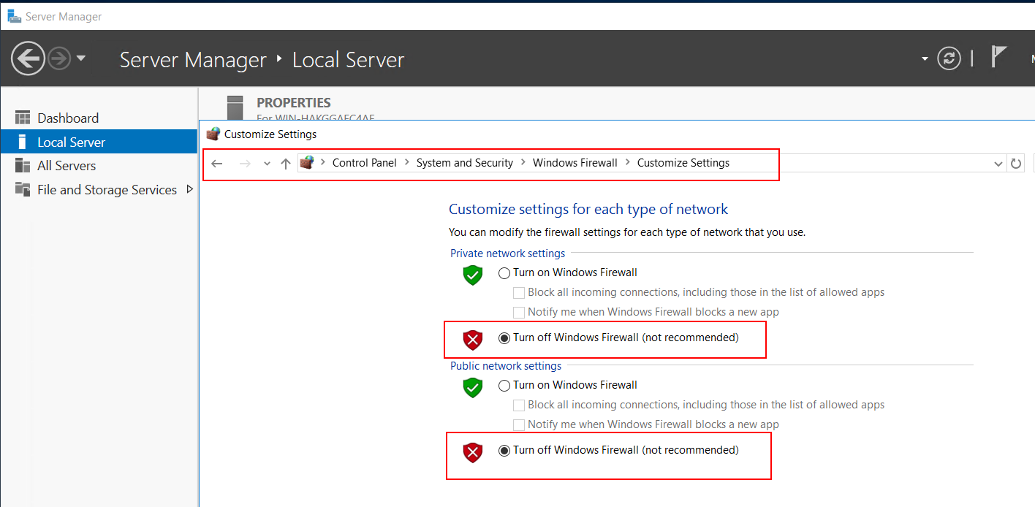1035x507 pixels.
Task: Go forward in the Customize Settings window
Action: coord(245,164)
